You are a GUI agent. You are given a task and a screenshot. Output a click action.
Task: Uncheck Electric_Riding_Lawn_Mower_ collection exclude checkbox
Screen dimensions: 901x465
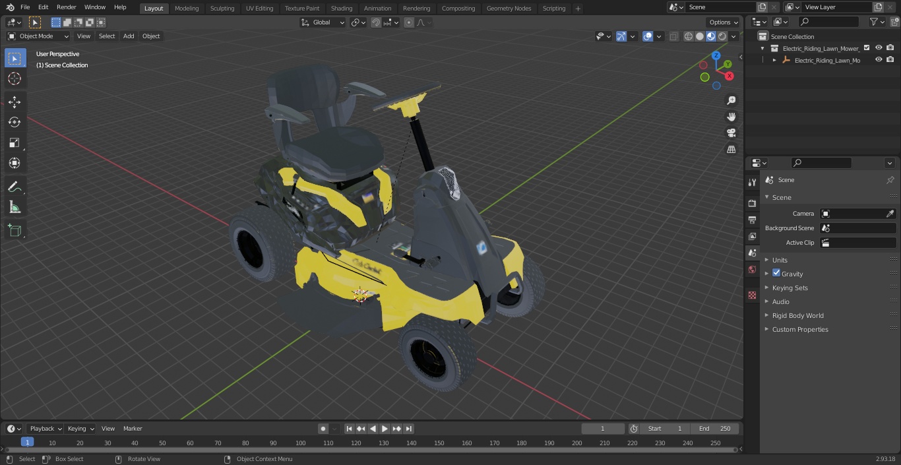pos(867,48)
